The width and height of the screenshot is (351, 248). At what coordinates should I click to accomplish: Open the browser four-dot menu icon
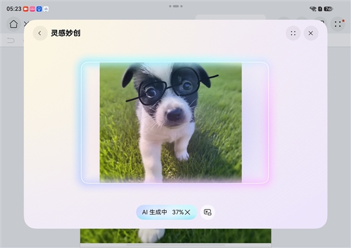pos(338,24)
